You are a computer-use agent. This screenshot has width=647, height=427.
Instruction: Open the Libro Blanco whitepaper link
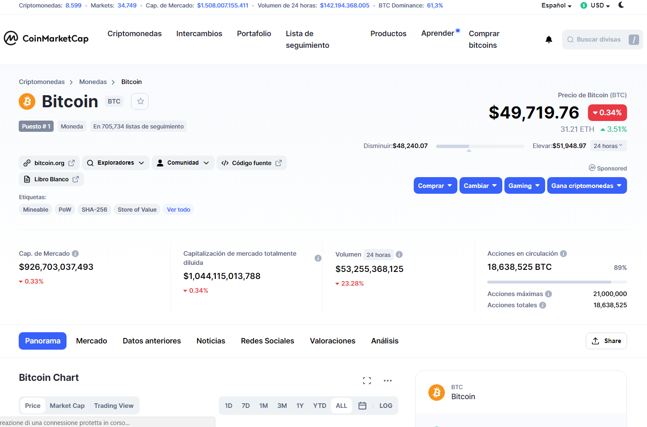pyautogui.click(x=51, y=179)
